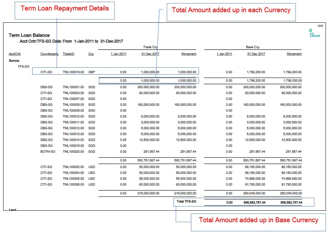Click DBS-SG counterparty in the TML100001.00 row
The height and width of the screenshot is (233, 328).
[x=47, y=87]
